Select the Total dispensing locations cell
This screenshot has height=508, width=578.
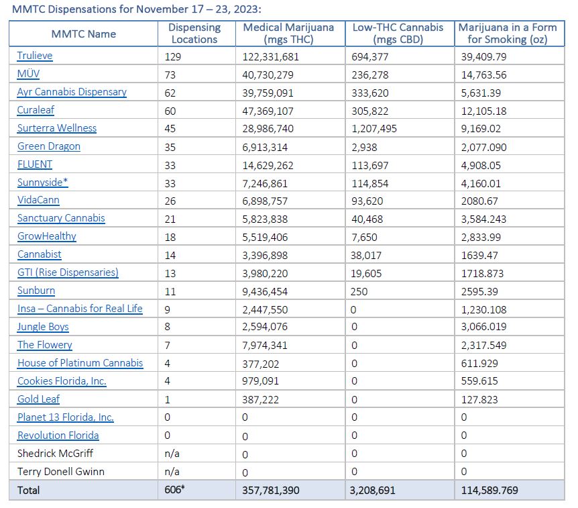click(174, 491)
